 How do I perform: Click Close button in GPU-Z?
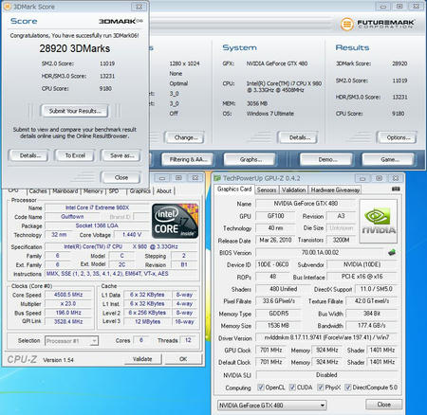point(383,405)
